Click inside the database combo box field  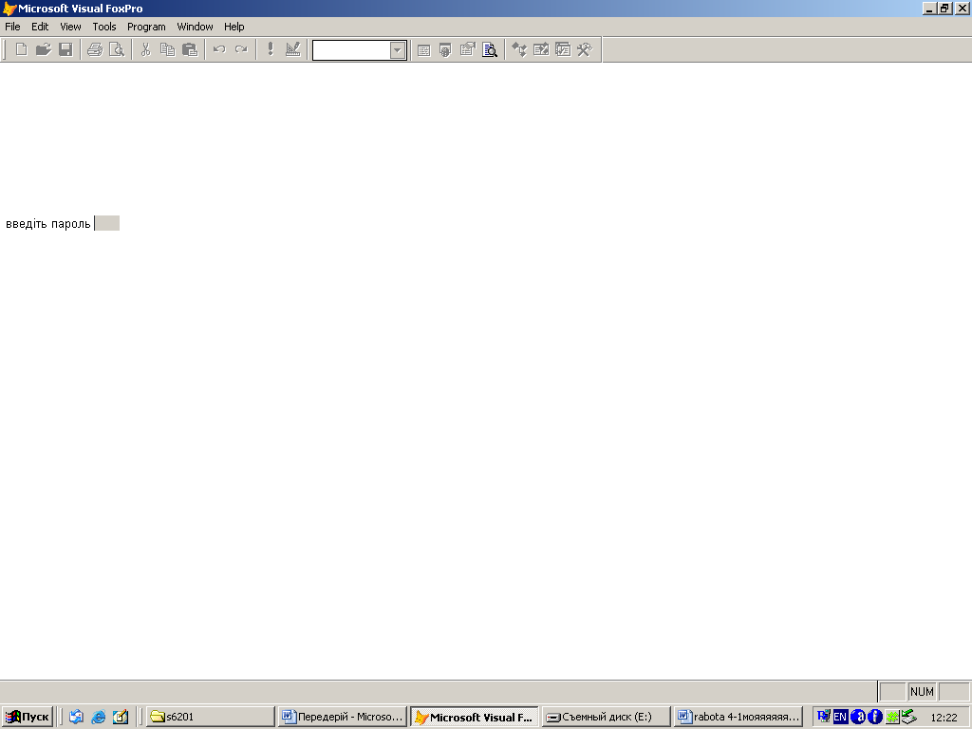click(x=351, y=50)
